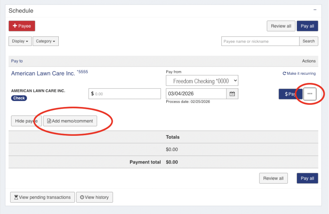This screenshot has width=329, height=214.
Task: Open Add memo/comment
Action: point(70,121)
